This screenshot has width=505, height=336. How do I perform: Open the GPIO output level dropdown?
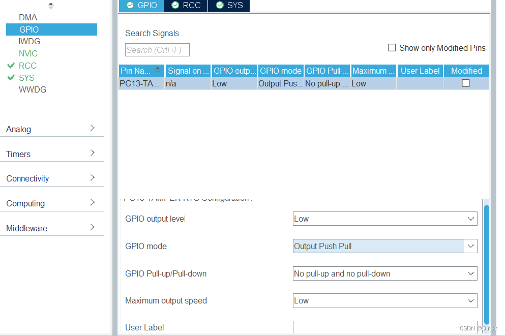(x=385, y=219)
